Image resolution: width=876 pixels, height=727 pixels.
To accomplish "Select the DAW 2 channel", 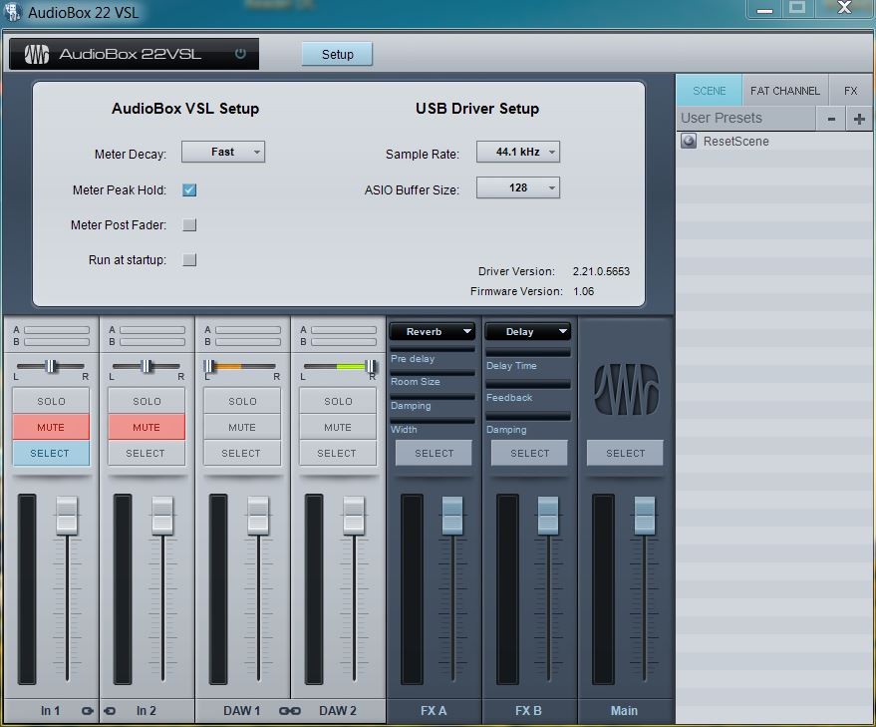I will click(338, 453).
